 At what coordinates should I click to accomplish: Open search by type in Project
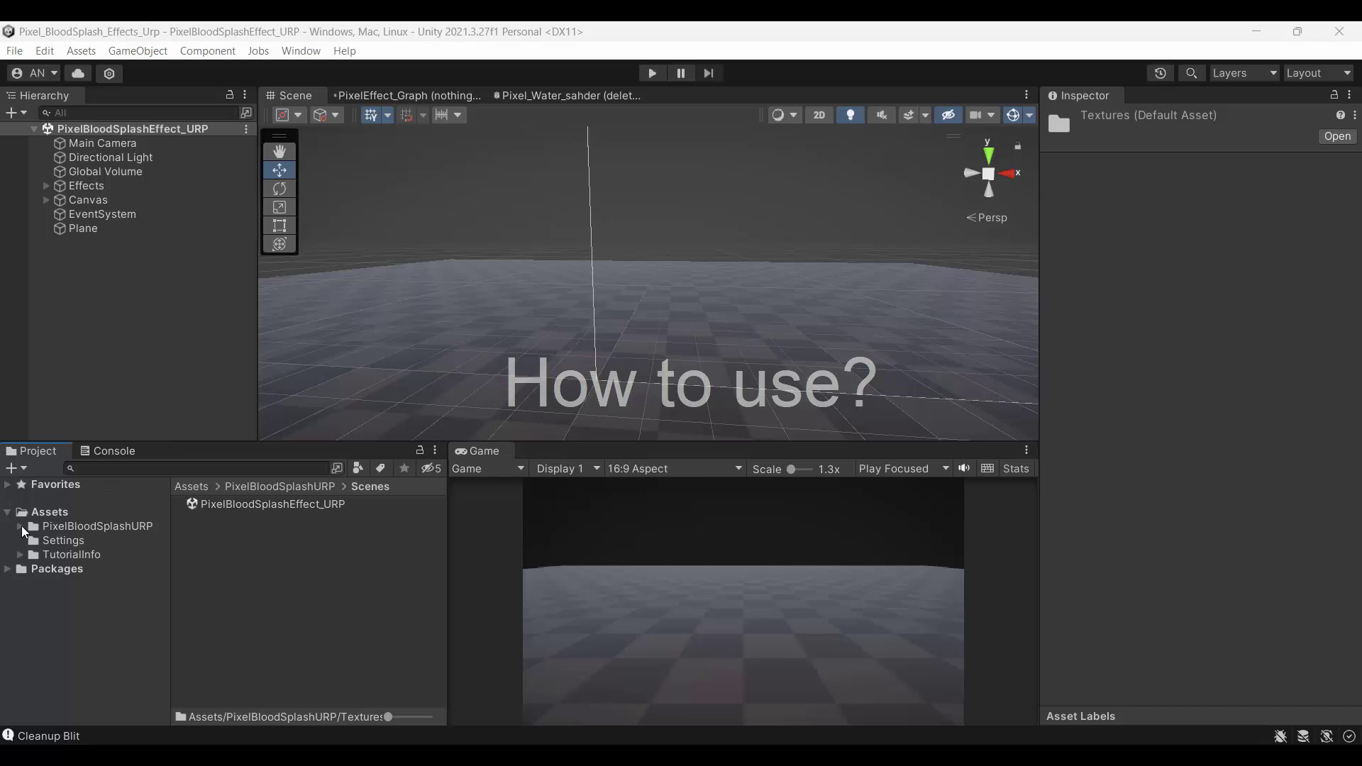click(358, 468)
